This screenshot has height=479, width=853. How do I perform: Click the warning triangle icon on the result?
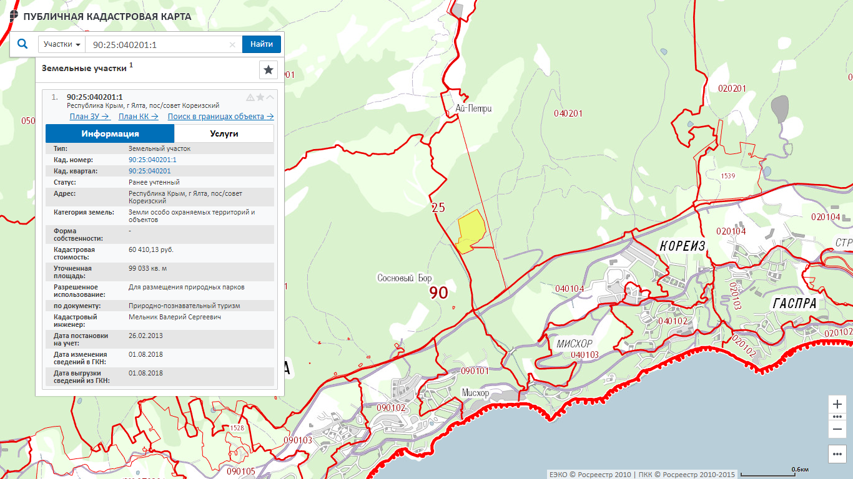(250, 97)
